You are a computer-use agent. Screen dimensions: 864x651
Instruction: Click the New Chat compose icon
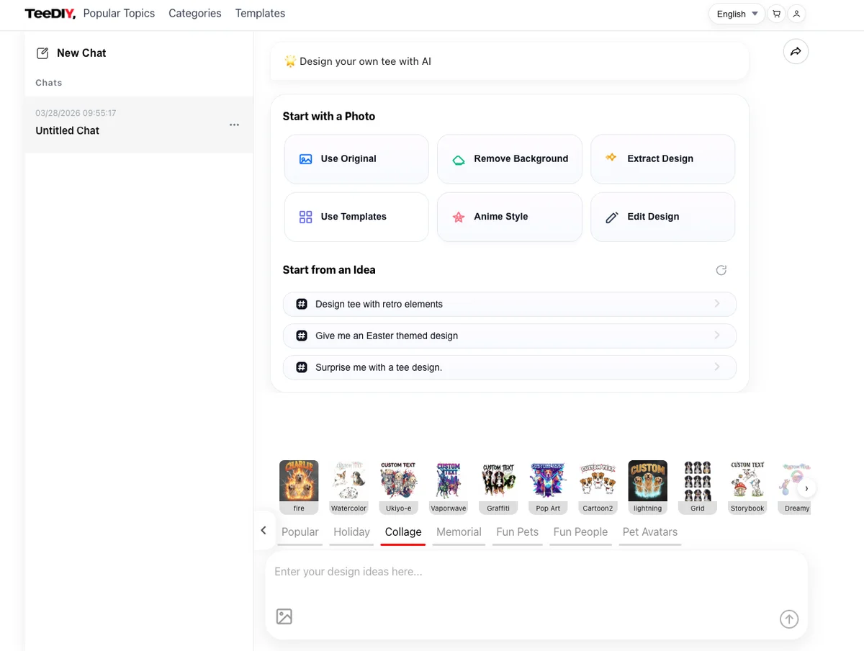[x=42, y=53]
